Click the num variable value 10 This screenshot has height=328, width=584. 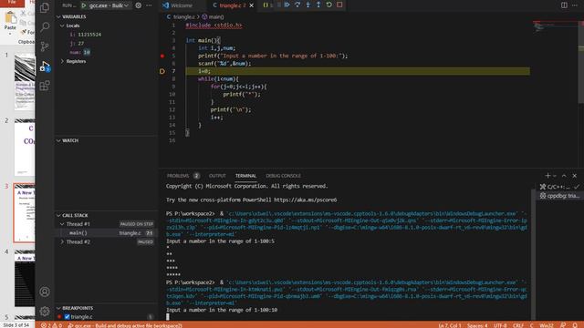[87, 53]
